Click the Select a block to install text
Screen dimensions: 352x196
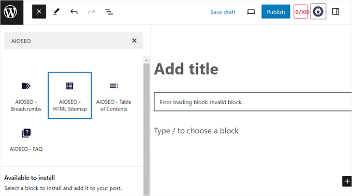63,188
